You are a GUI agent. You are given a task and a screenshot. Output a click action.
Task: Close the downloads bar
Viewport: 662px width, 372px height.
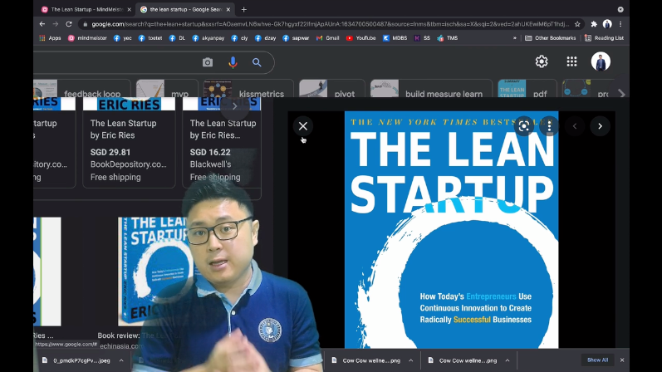pos(622,360)
